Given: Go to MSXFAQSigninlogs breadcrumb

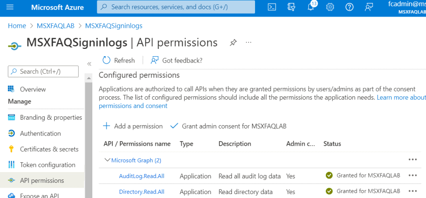Looking at the screenshot, I should point(114,26).
